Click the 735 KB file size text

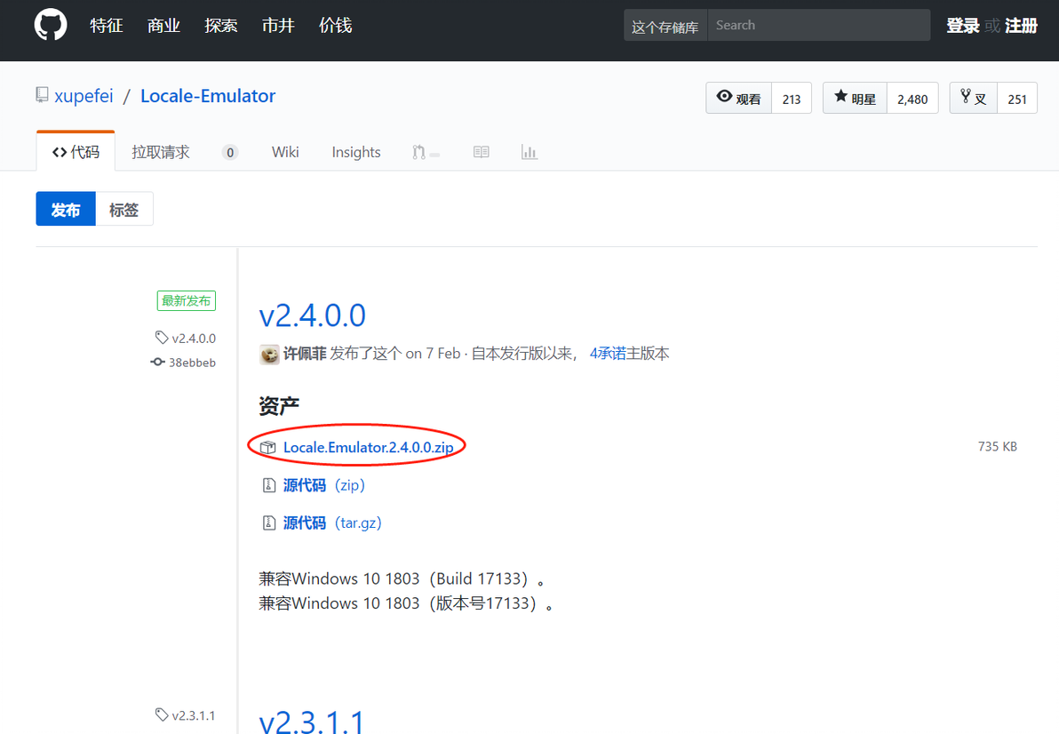coord(998,446)
